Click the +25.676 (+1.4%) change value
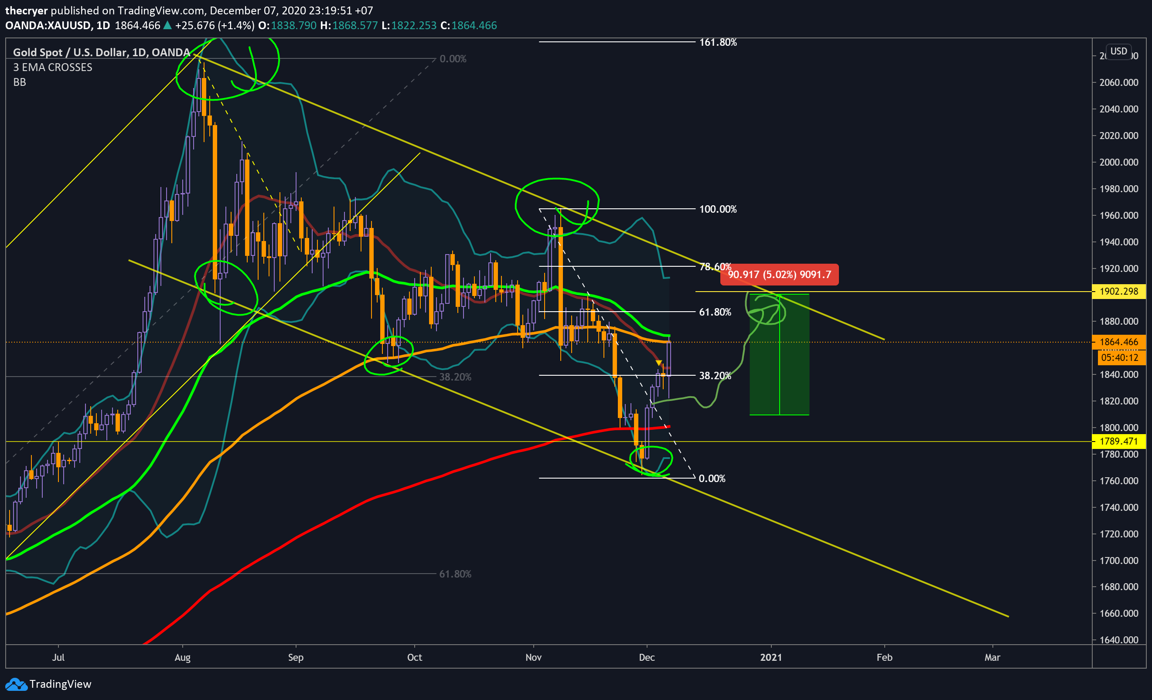Viewport: 1152px width, 700px height. (215, 25)
